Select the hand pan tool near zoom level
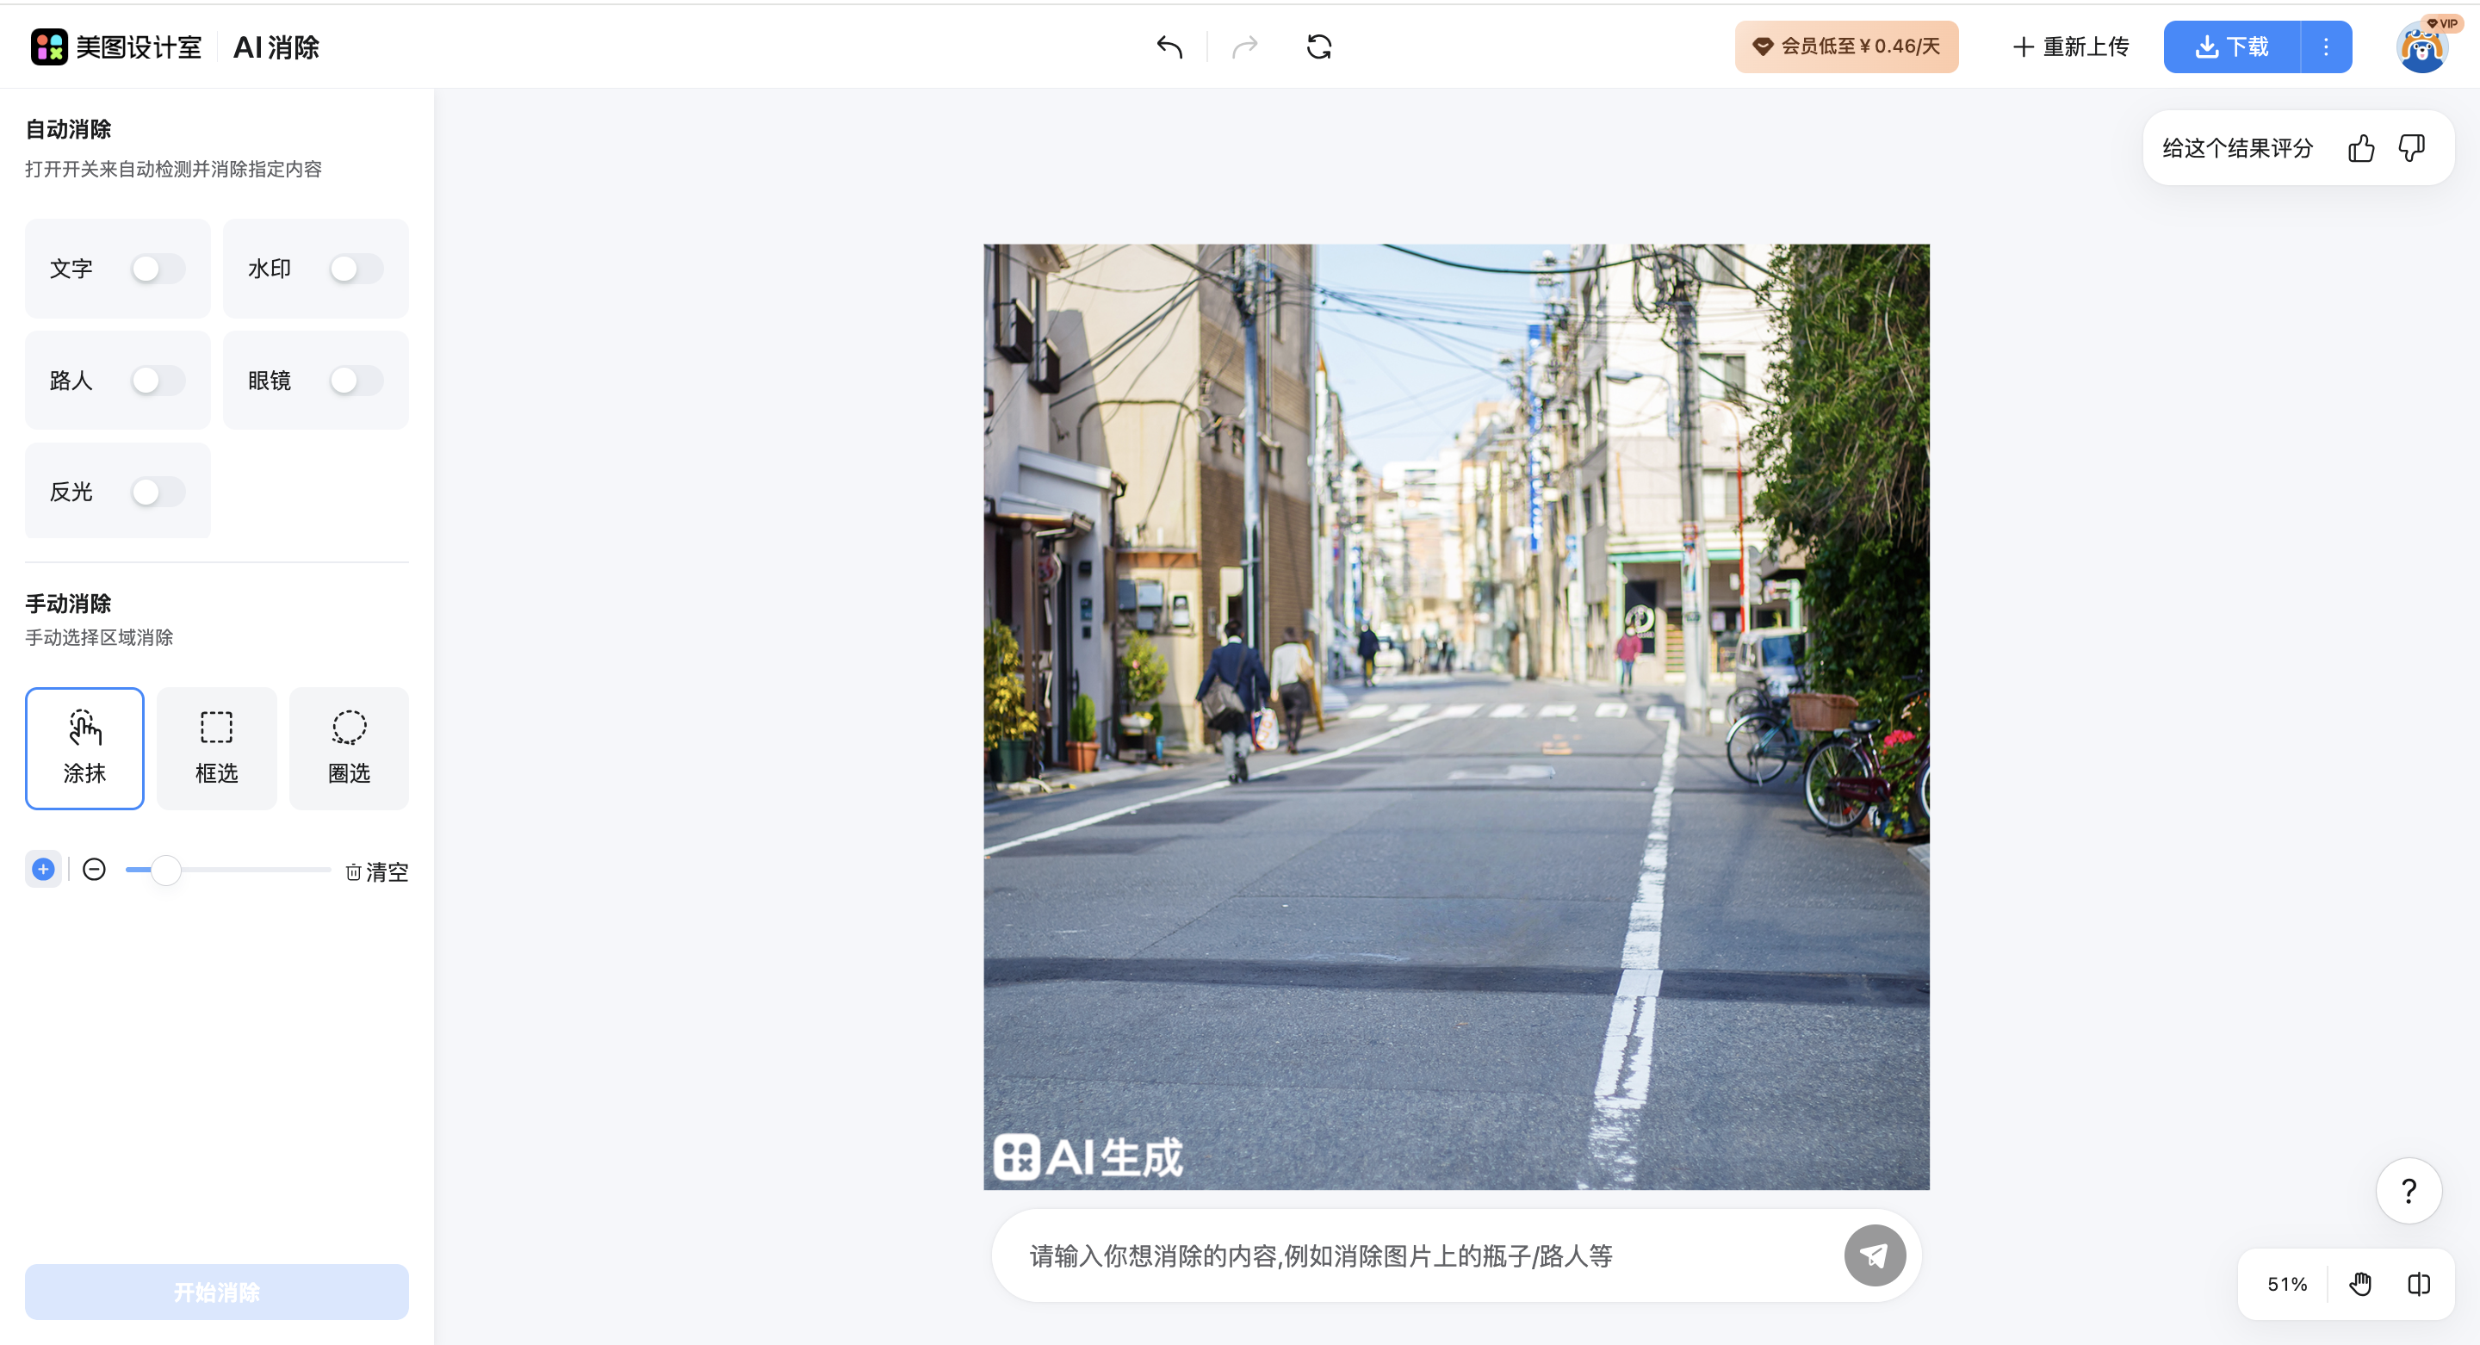Viewport: 2480px width, 1345px height. click(2360, 1283)
